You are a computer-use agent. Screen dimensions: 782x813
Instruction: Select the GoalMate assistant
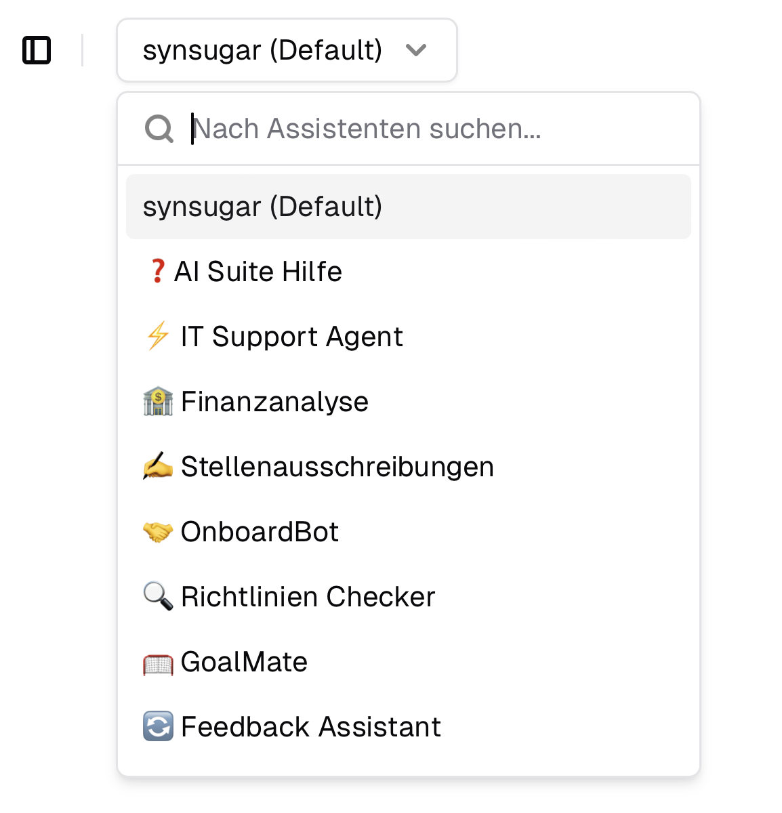coord(244,661)
